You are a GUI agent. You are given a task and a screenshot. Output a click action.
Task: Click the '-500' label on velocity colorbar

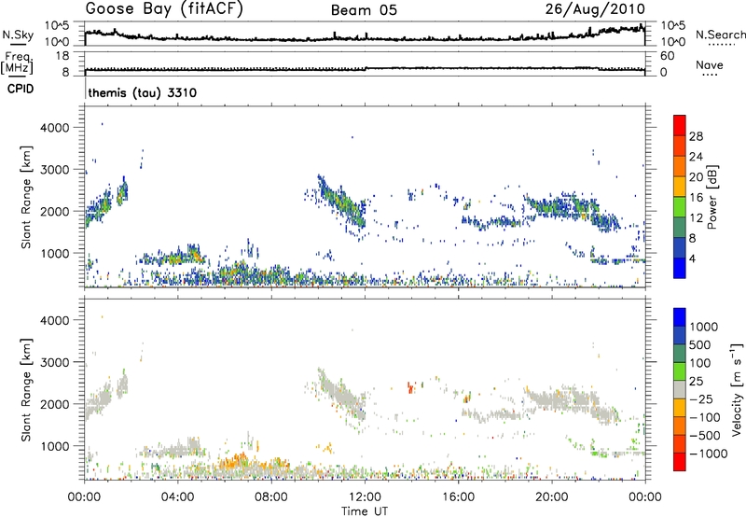pos(704,436)
